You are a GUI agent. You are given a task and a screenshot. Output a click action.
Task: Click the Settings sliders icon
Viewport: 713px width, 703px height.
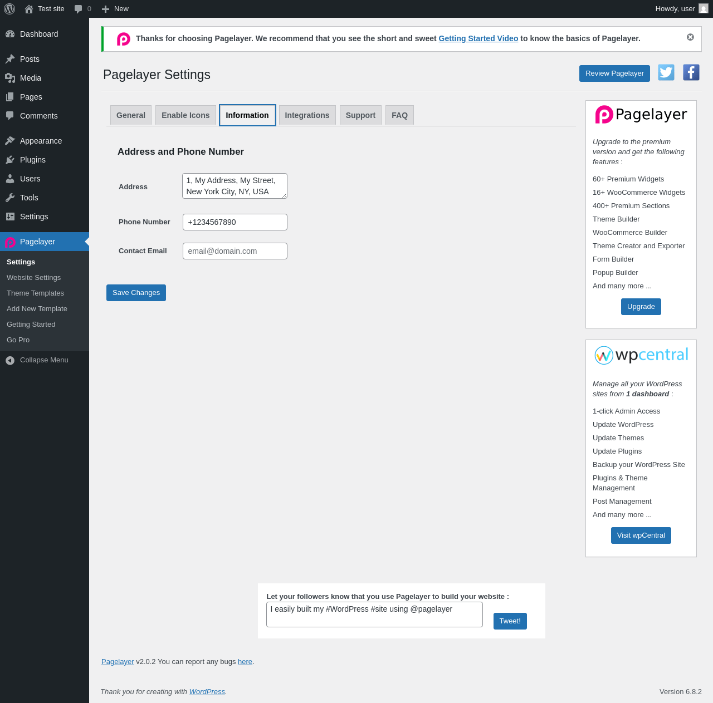pyautogui.click(x=10, y=217)
